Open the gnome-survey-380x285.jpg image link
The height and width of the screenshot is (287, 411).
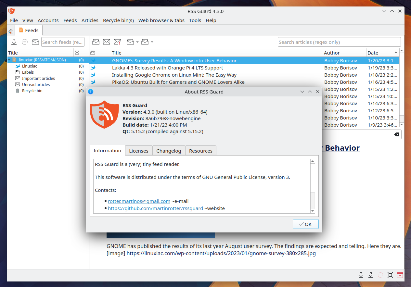(x=221, y=253)
